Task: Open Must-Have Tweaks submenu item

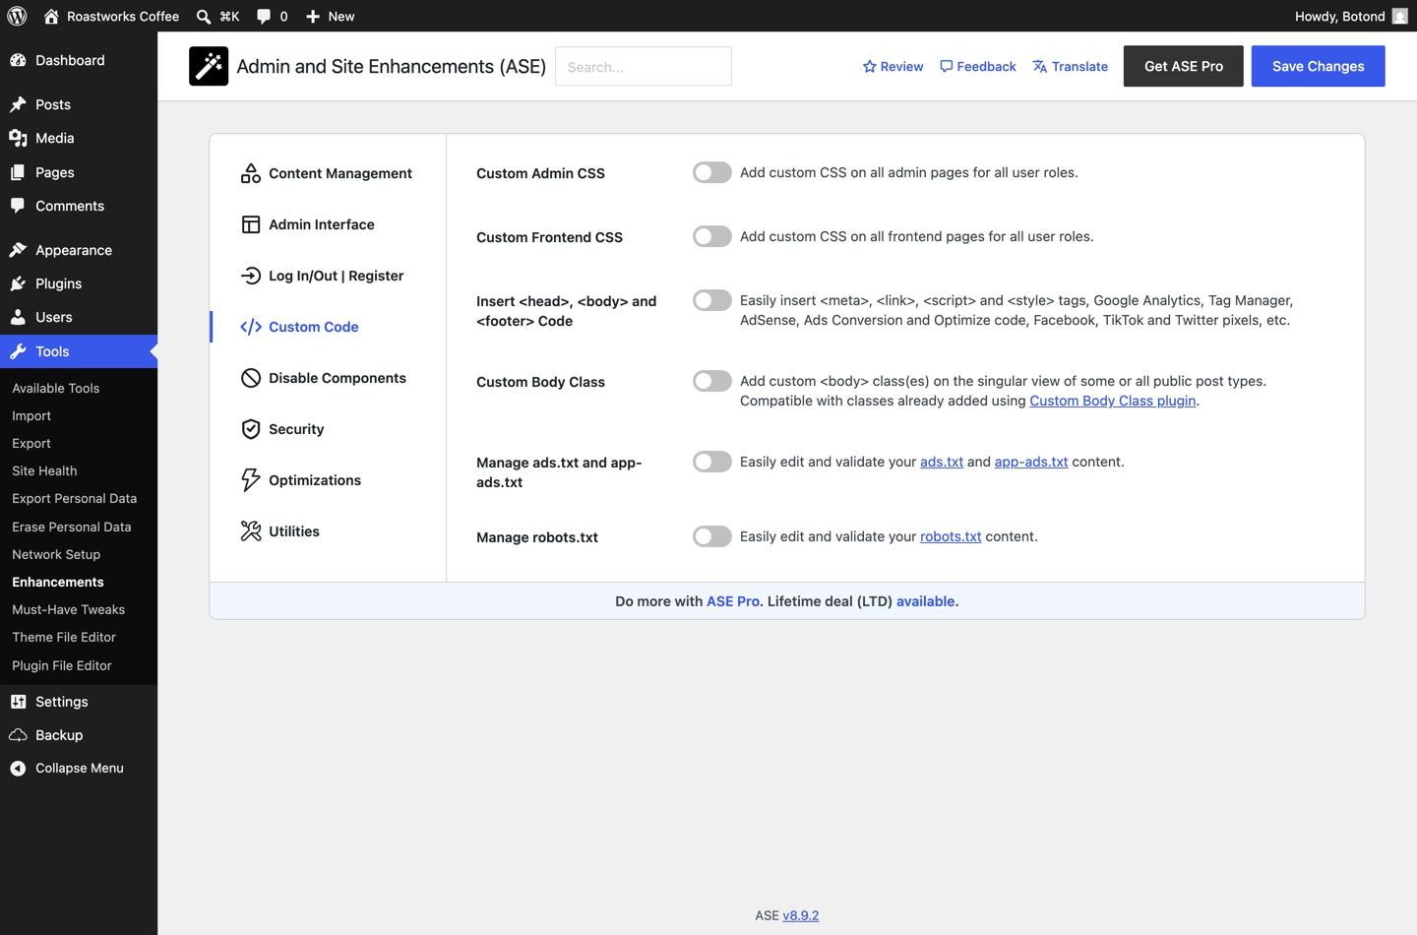Action: point(79,609)
